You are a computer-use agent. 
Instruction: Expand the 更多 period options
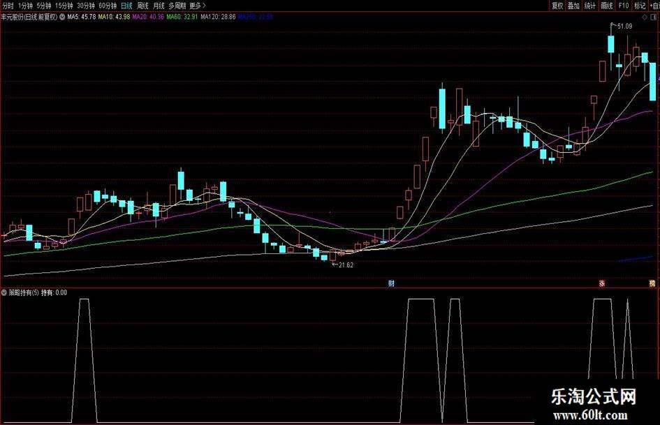pos(198,6)
